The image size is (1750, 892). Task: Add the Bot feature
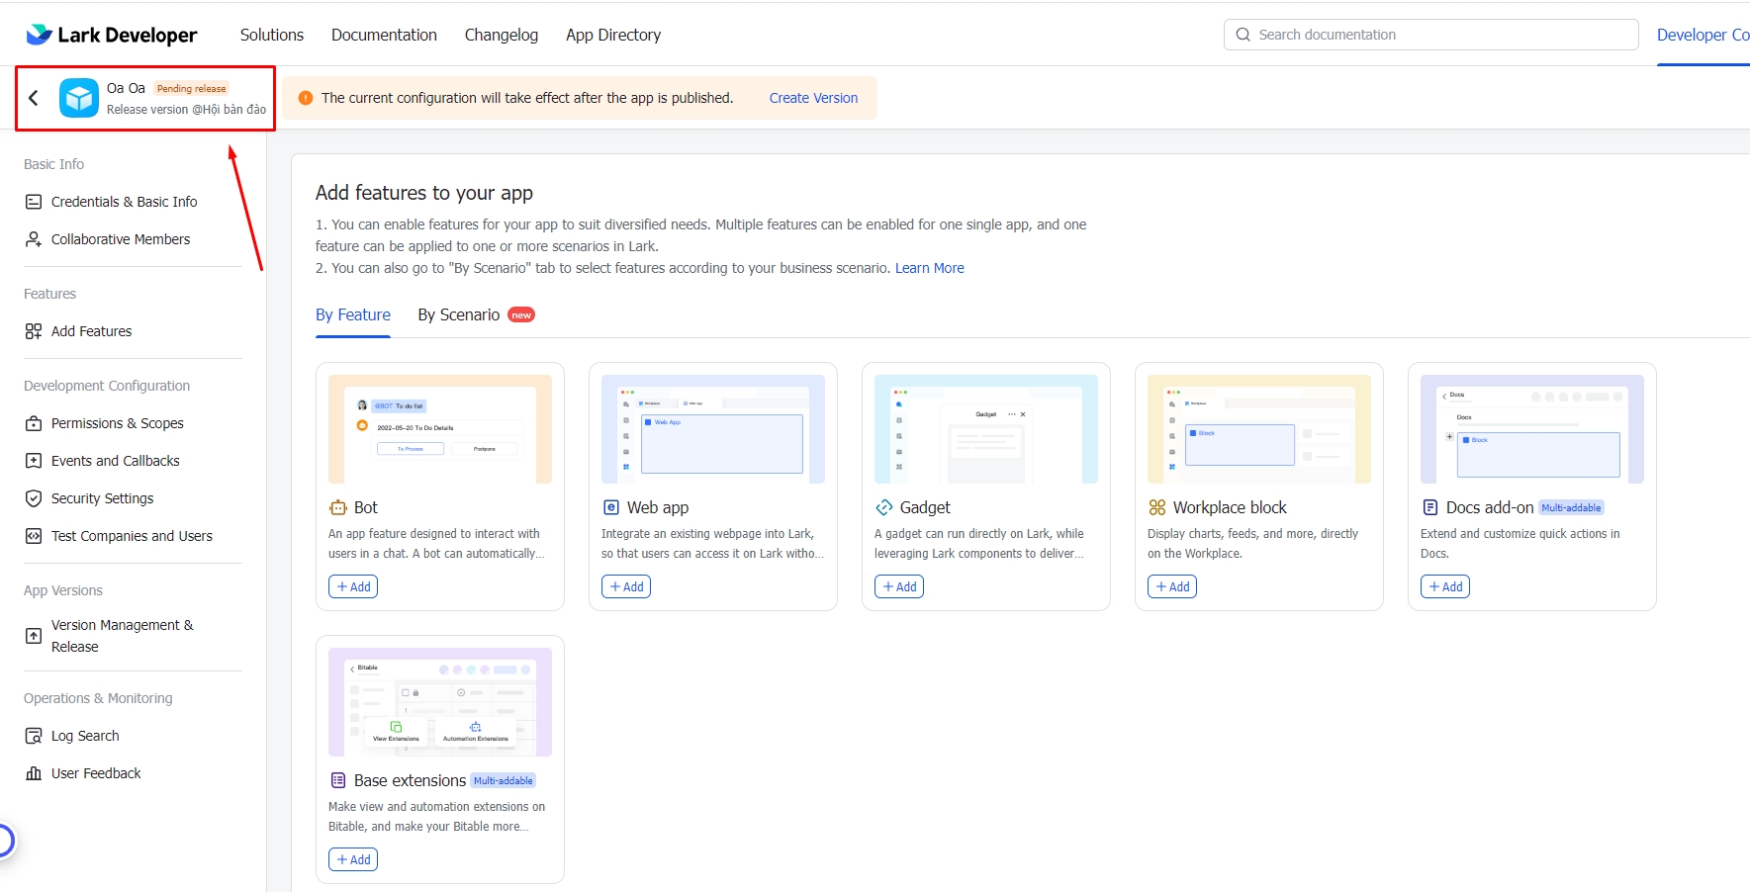point(353,586)
